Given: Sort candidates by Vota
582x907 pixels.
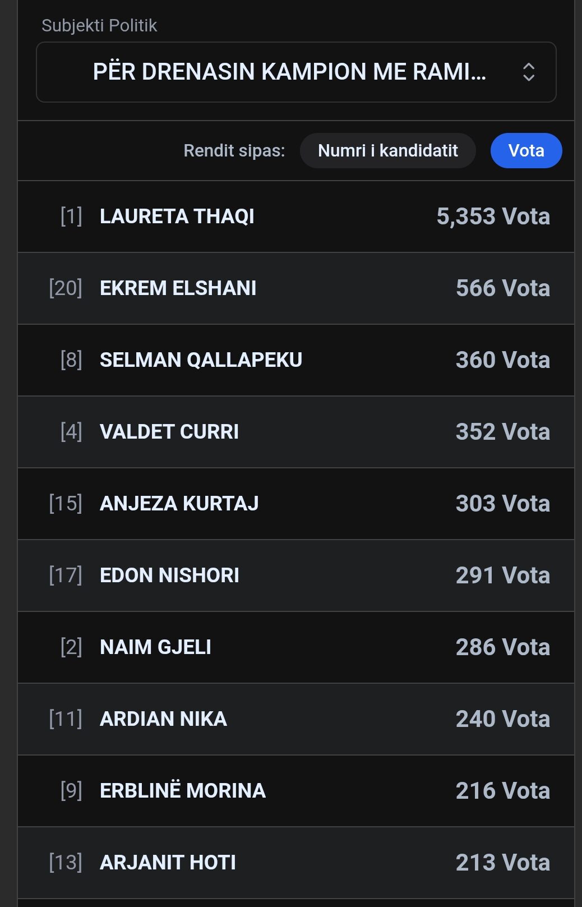Looking at the screenshot, I should tap(526, 151).
